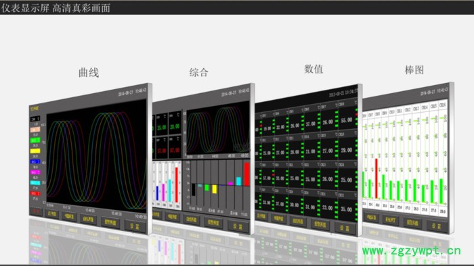Screen dimensions: 474x266
Task: Click the 棒图 label above the fourth screen
Action: point(414,70)
